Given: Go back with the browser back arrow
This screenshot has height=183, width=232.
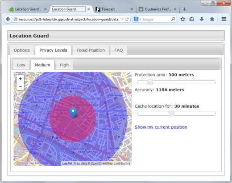Looking at the screenshot, I should click(8, 19).
